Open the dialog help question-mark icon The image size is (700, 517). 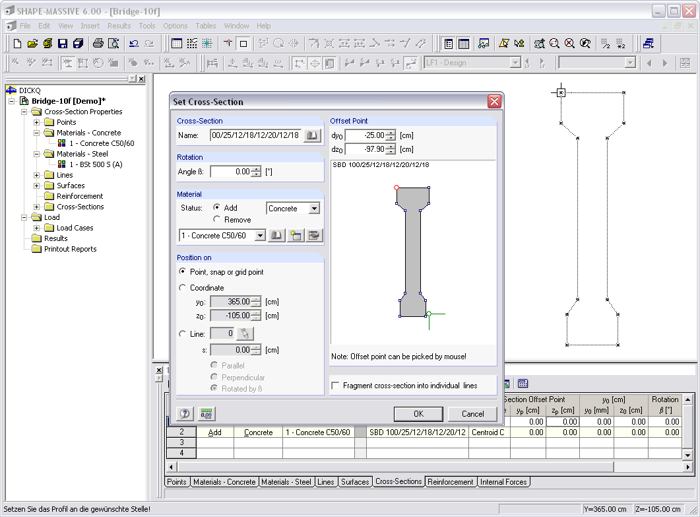[185, 414]
